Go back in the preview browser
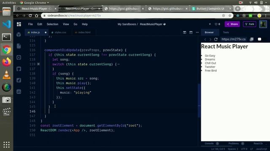The image size is (270, 151). 205,39
